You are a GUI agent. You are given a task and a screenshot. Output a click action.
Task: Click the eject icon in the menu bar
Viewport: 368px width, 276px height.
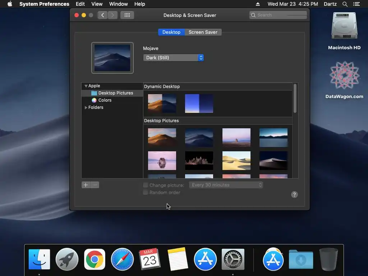tap(258, 4)
